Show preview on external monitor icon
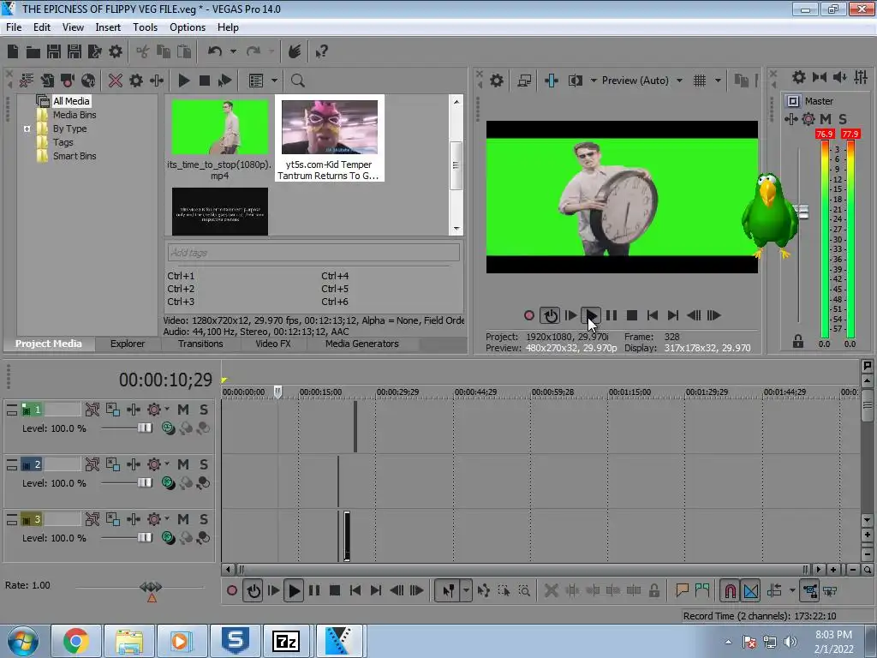 point(524,81)
